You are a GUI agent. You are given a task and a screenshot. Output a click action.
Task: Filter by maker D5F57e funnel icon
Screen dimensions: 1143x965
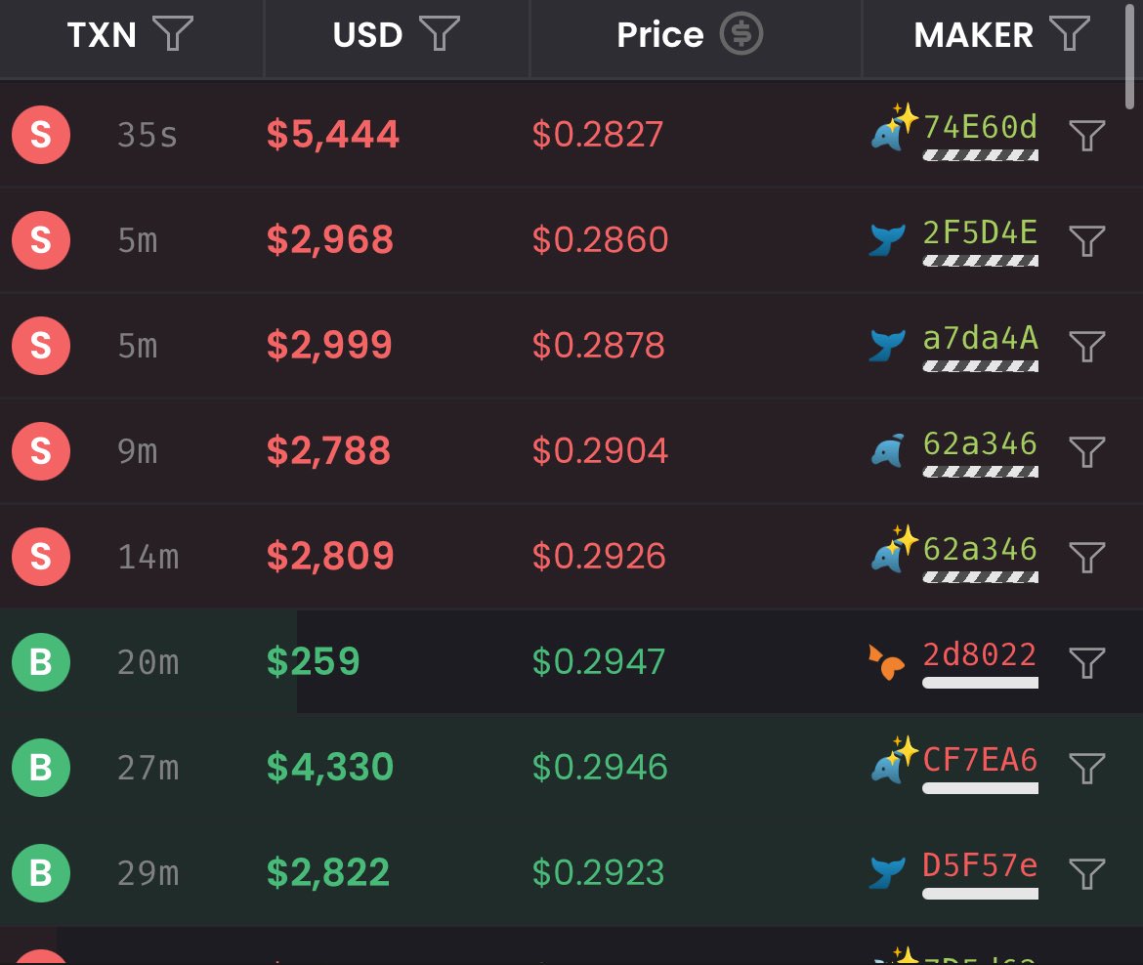coord(1087,874)
